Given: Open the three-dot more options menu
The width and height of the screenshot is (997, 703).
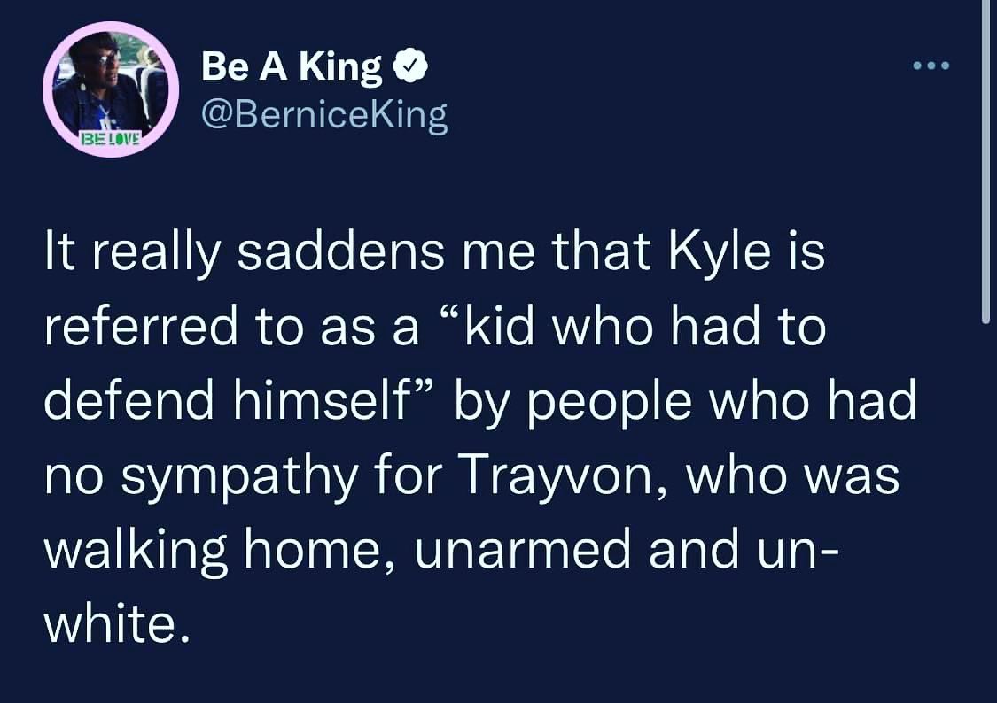Looking at the screenshot, I should (931, 66).
